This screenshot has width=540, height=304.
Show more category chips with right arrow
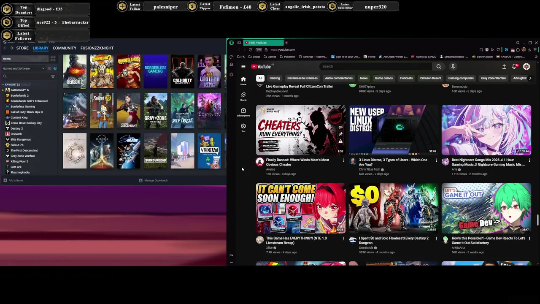(x=530, y=78)
